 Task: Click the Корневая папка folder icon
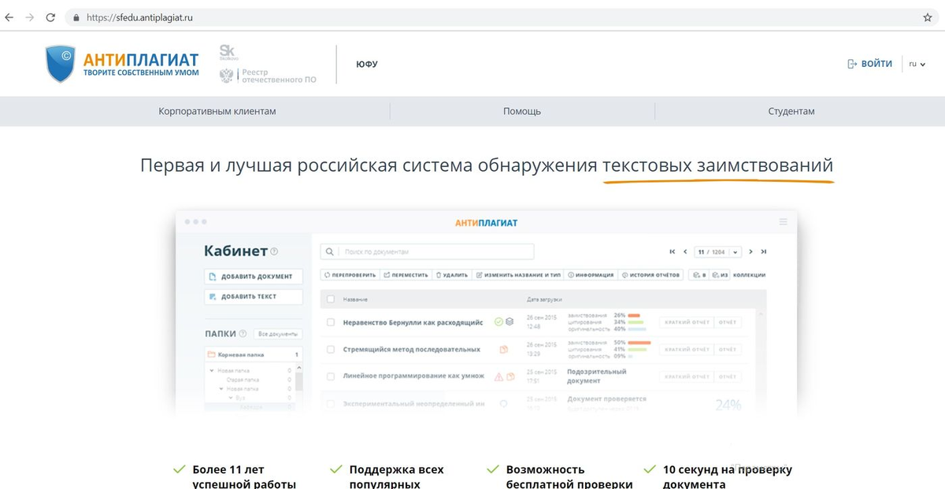click(x=211, y=355)
